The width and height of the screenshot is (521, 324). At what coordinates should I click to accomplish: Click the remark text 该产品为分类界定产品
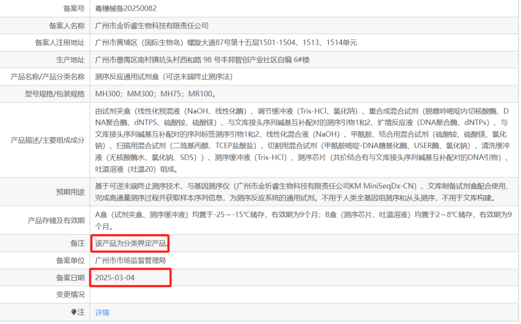[132, 243]
